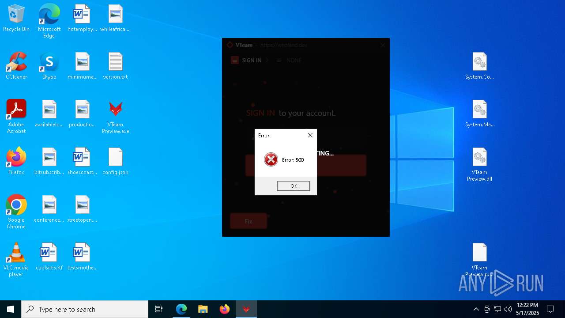This screenshot has width=565, height=318.
Task: Select productio image file icon
Action: (82, 114)
